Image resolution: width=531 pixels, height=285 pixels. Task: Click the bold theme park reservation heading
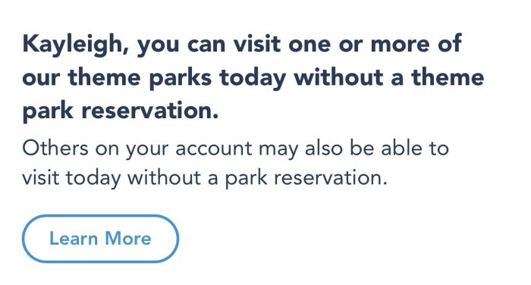click(x=253, y=78)
